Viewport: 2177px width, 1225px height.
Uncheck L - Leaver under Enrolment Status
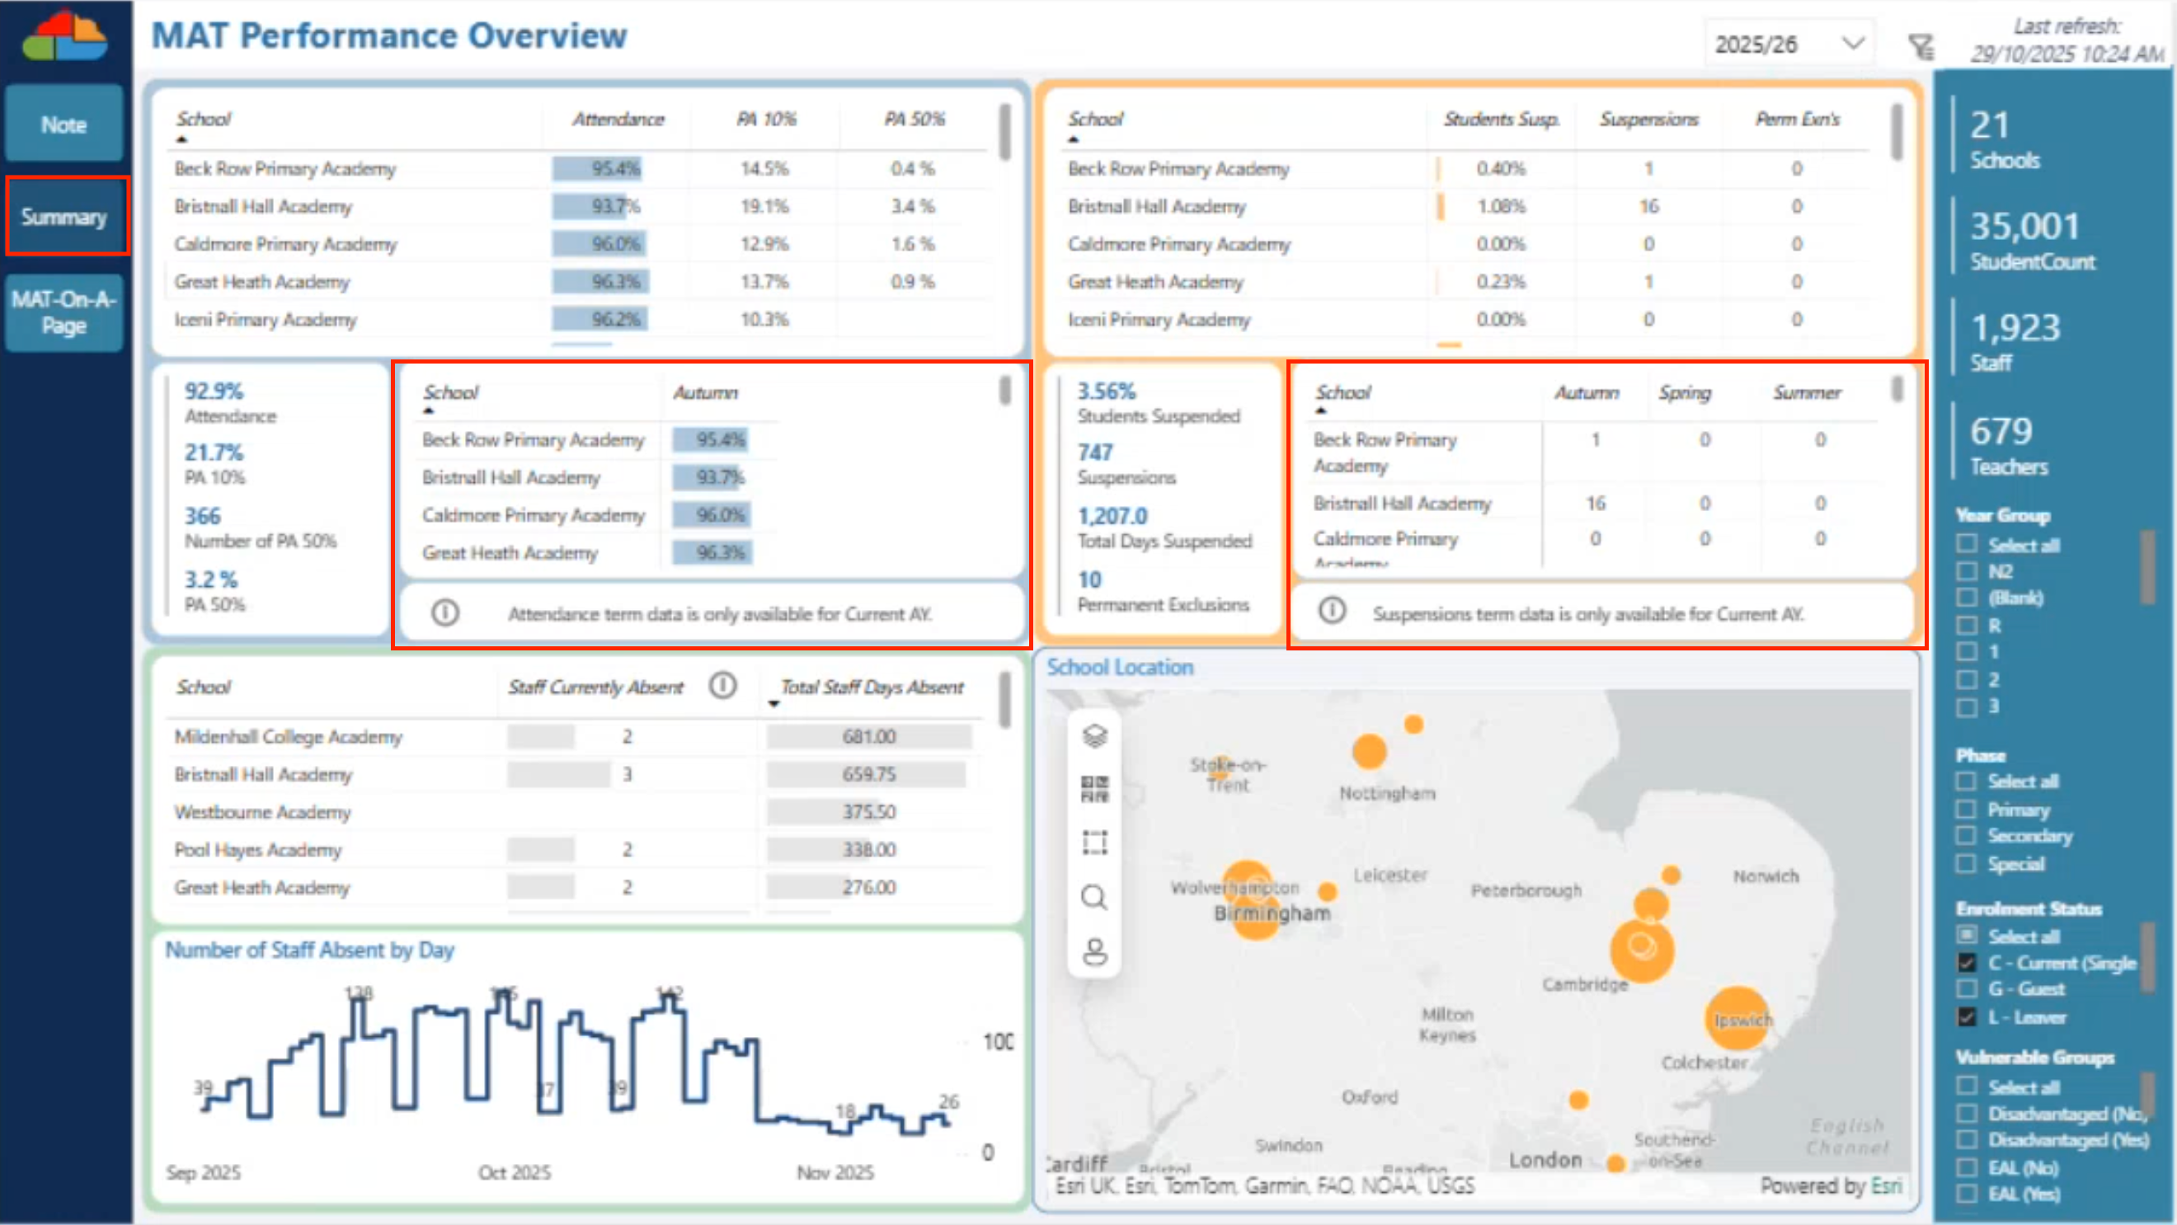[x=1969, y=1017]
